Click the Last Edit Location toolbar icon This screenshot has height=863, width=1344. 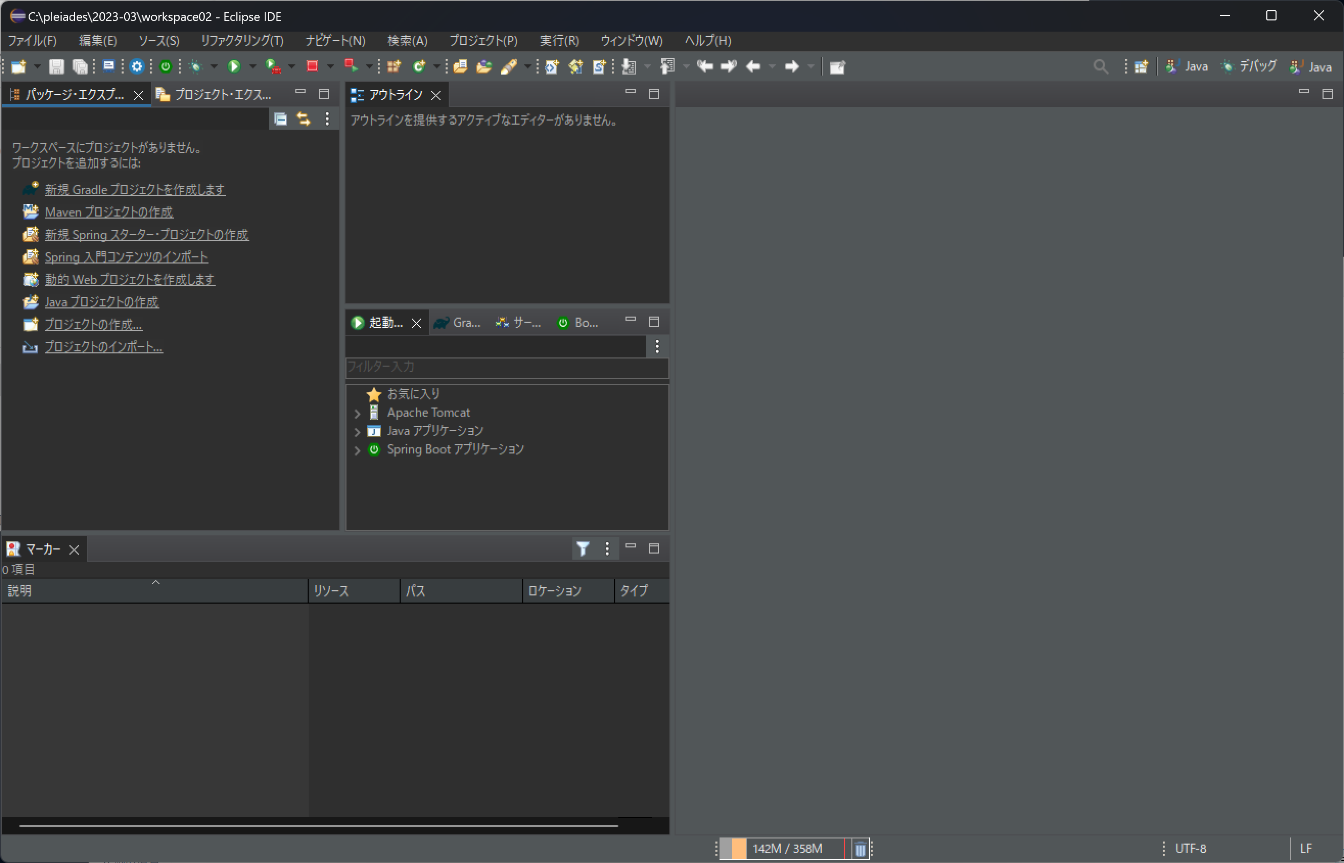point(705,67)
